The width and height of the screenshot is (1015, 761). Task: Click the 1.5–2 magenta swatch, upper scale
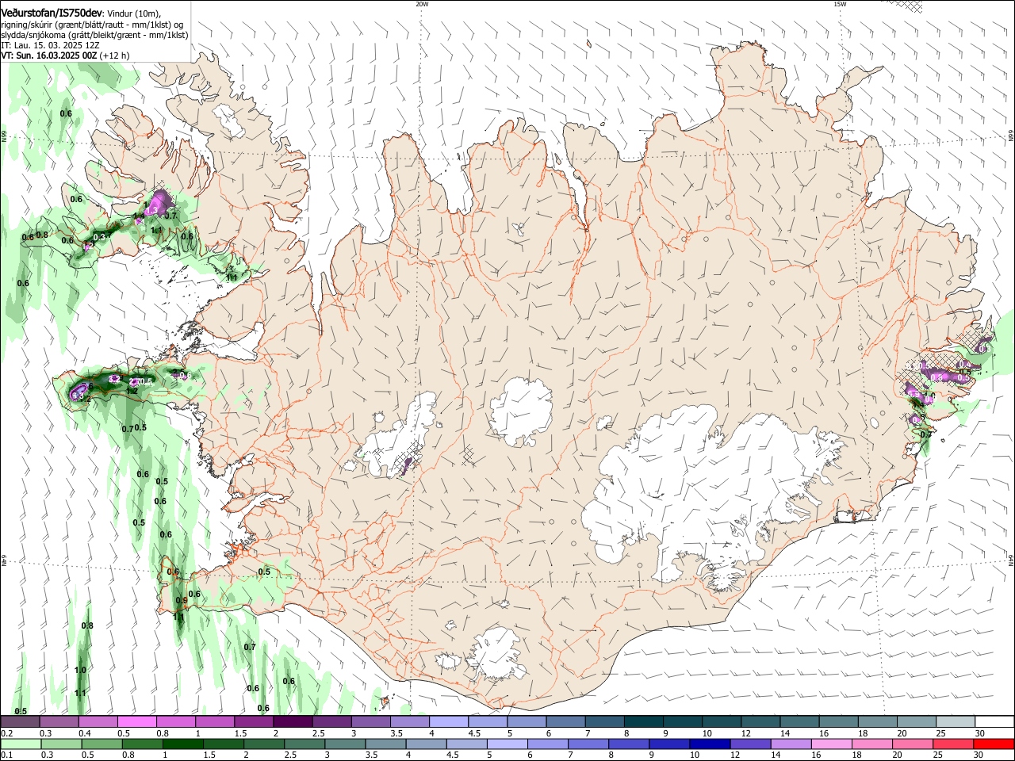(254, 722)
